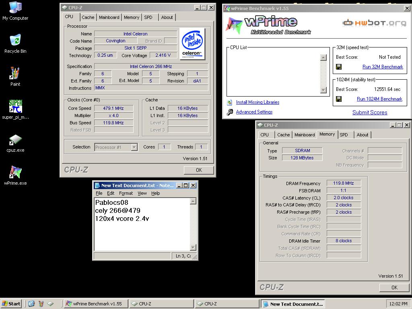Select the wPrime.exe desktop shortcut
The width and height of the screenshot is (412, 309).
tap(15, 175)
